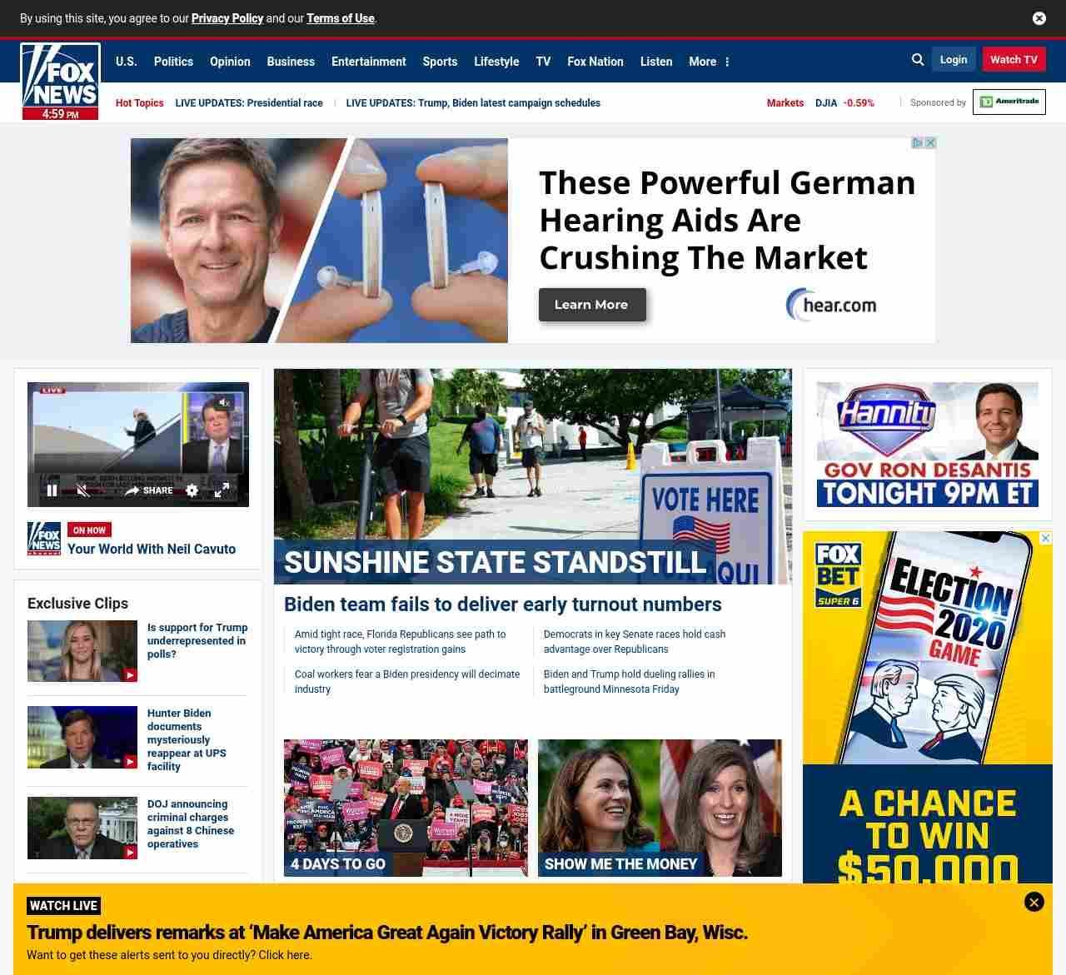Go to the Entertainment section
The height and width of the screenshot is (975, 1066).
[x=368, y=62]
